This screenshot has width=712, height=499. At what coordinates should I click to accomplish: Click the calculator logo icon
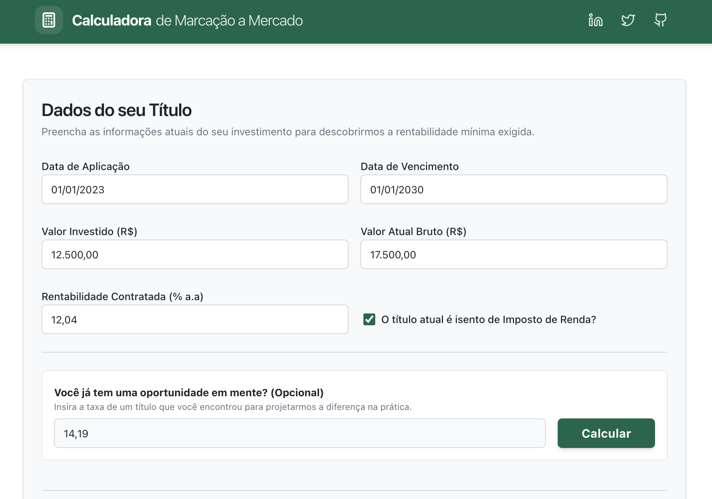pyautogui.click(x=49, y=20)
